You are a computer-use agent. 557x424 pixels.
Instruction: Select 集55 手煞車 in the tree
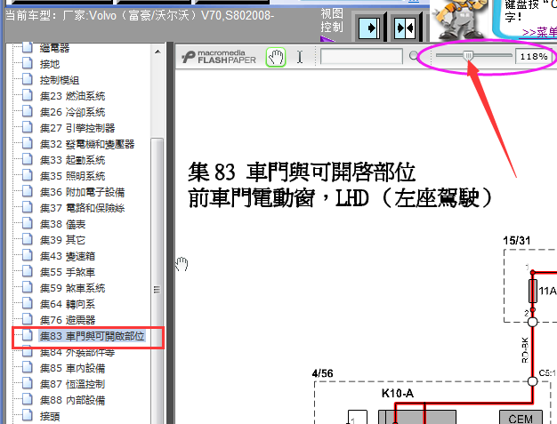[68, 272]
